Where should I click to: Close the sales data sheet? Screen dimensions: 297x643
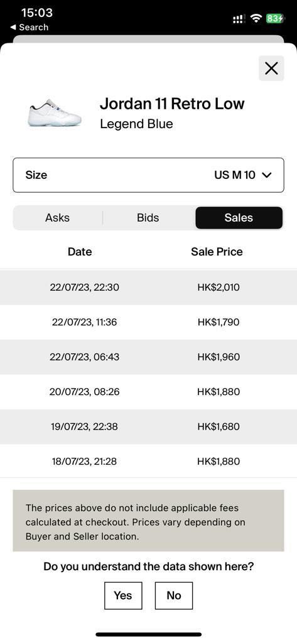tap(271, 68)
